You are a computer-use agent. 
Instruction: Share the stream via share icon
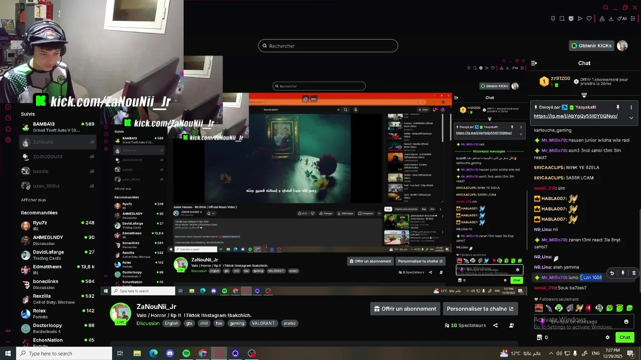coord(495,325)
